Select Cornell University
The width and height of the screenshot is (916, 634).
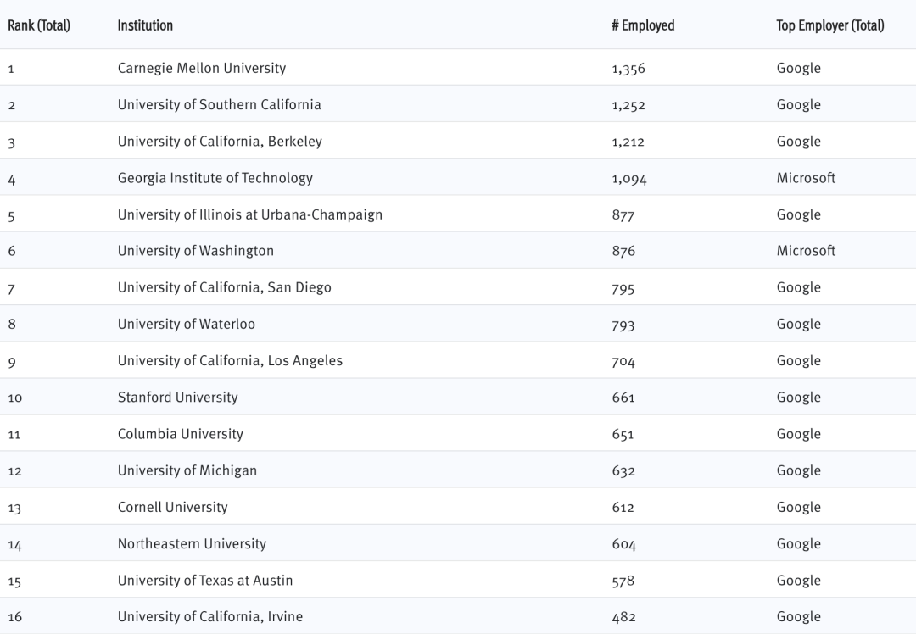click(x=172, y=508)
